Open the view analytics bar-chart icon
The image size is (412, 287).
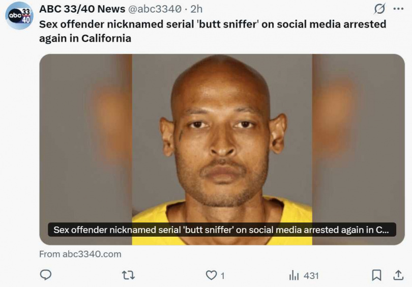pos(294,275)
